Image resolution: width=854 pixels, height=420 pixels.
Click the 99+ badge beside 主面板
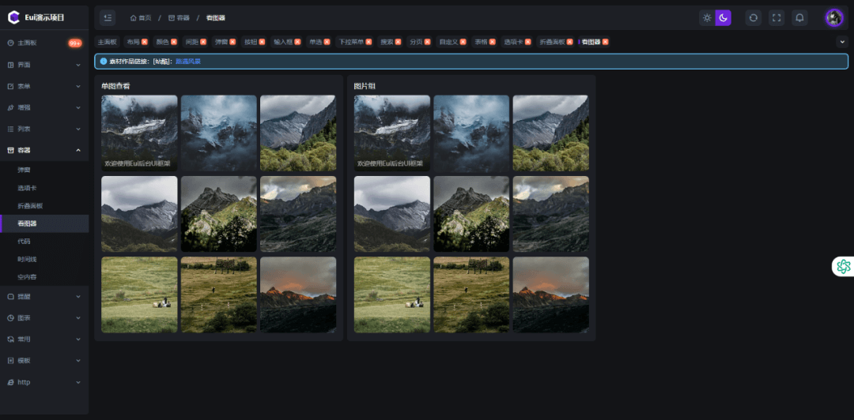[74, 43]
